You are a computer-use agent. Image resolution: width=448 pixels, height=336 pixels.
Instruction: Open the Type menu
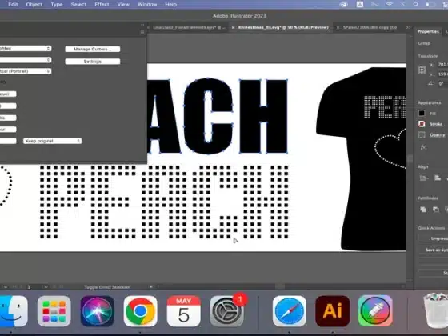[57, 5]
